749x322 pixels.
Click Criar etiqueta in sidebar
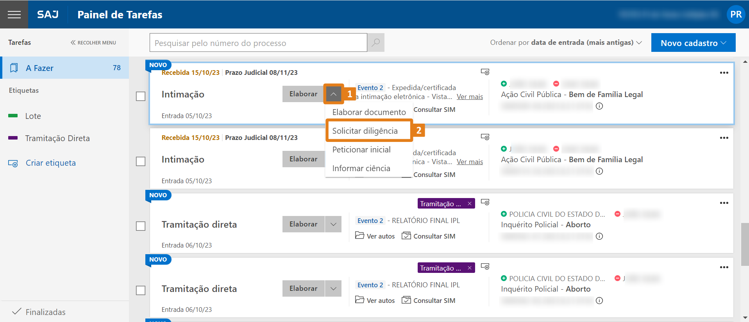(50, 163)
